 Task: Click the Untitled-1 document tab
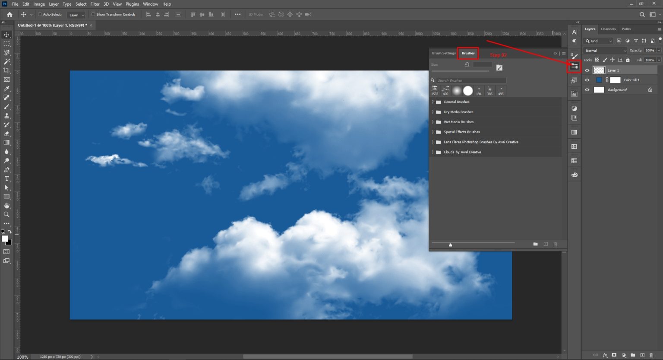tap(52, 25)
